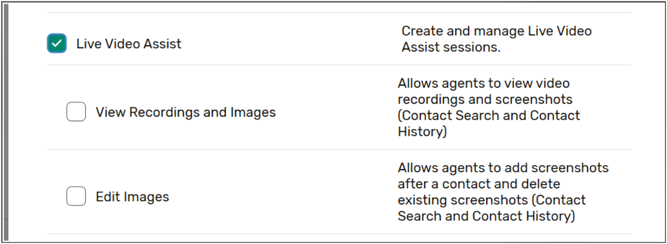Click the 'History)' text in View Recordings row
Viewport: 667px width, 244px height.
(422, 132)
